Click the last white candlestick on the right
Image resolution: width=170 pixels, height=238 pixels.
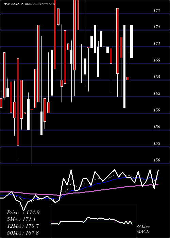coord(132,41)
